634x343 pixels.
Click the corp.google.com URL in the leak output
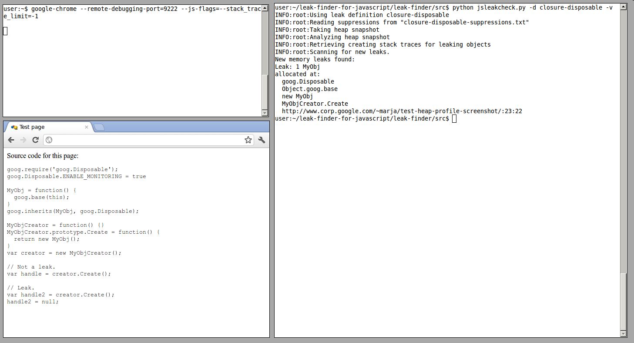(402, 111)
